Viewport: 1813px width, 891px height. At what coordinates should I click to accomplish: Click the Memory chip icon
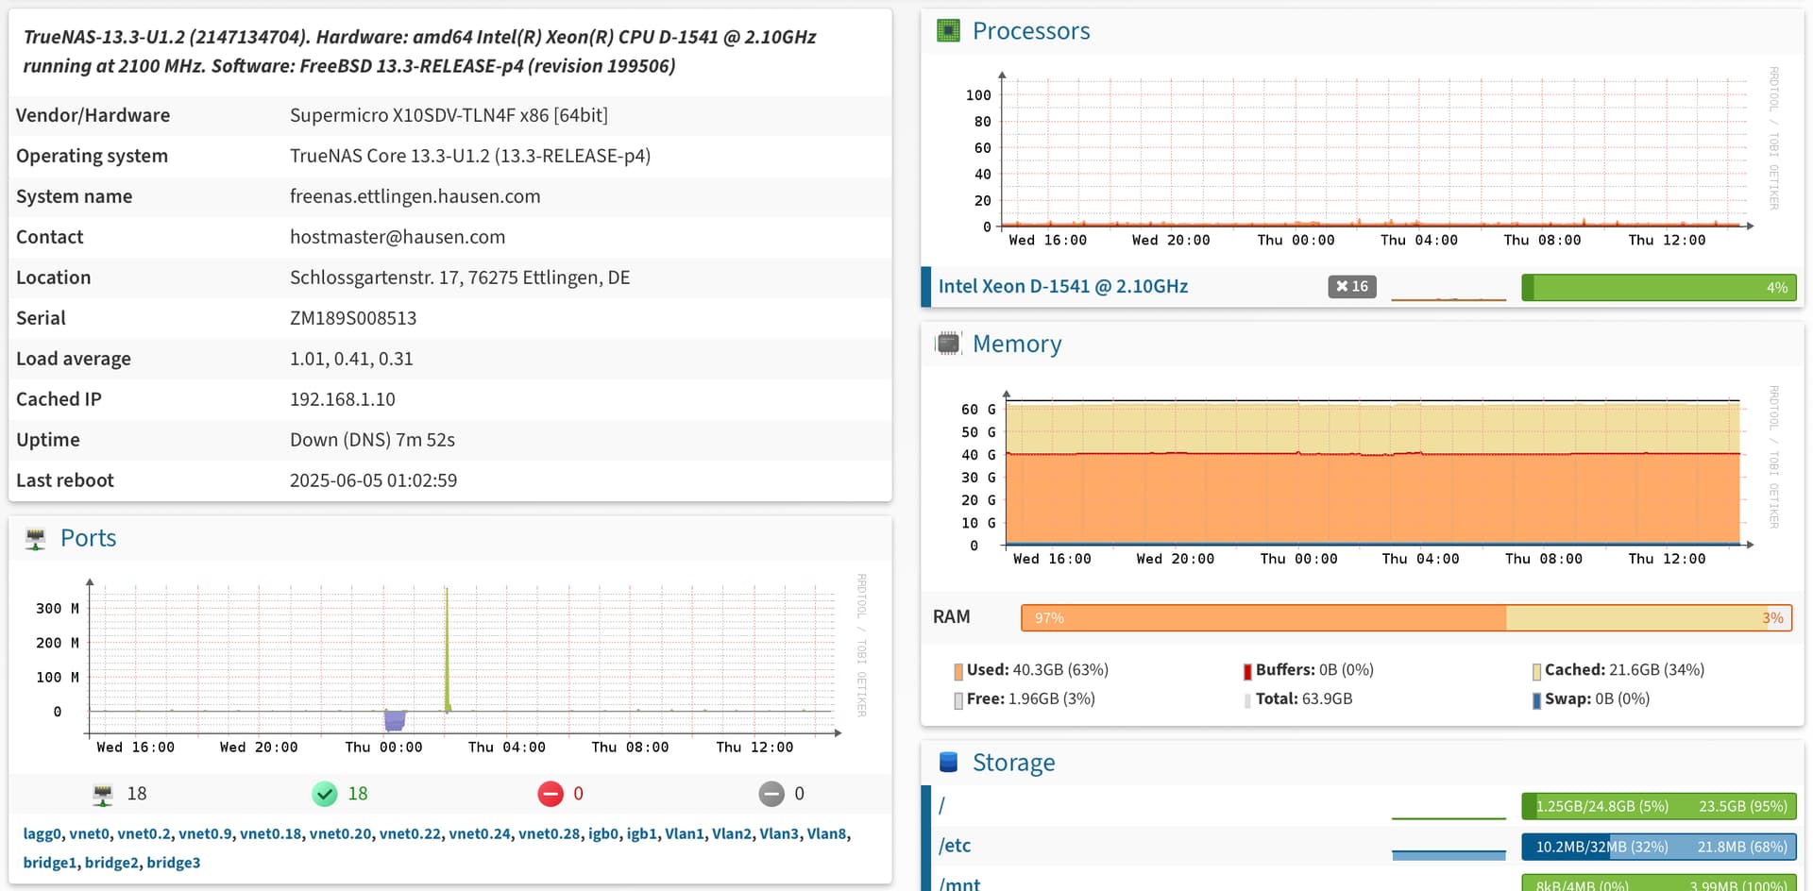click(x=948, y=344)
